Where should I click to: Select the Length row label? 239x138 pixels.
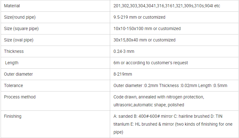click(x=11, y=63)
